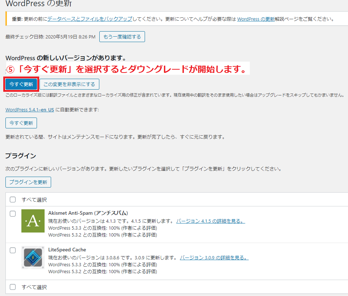Toggle the bottom すべて選択 checkbox

(13, 287)
